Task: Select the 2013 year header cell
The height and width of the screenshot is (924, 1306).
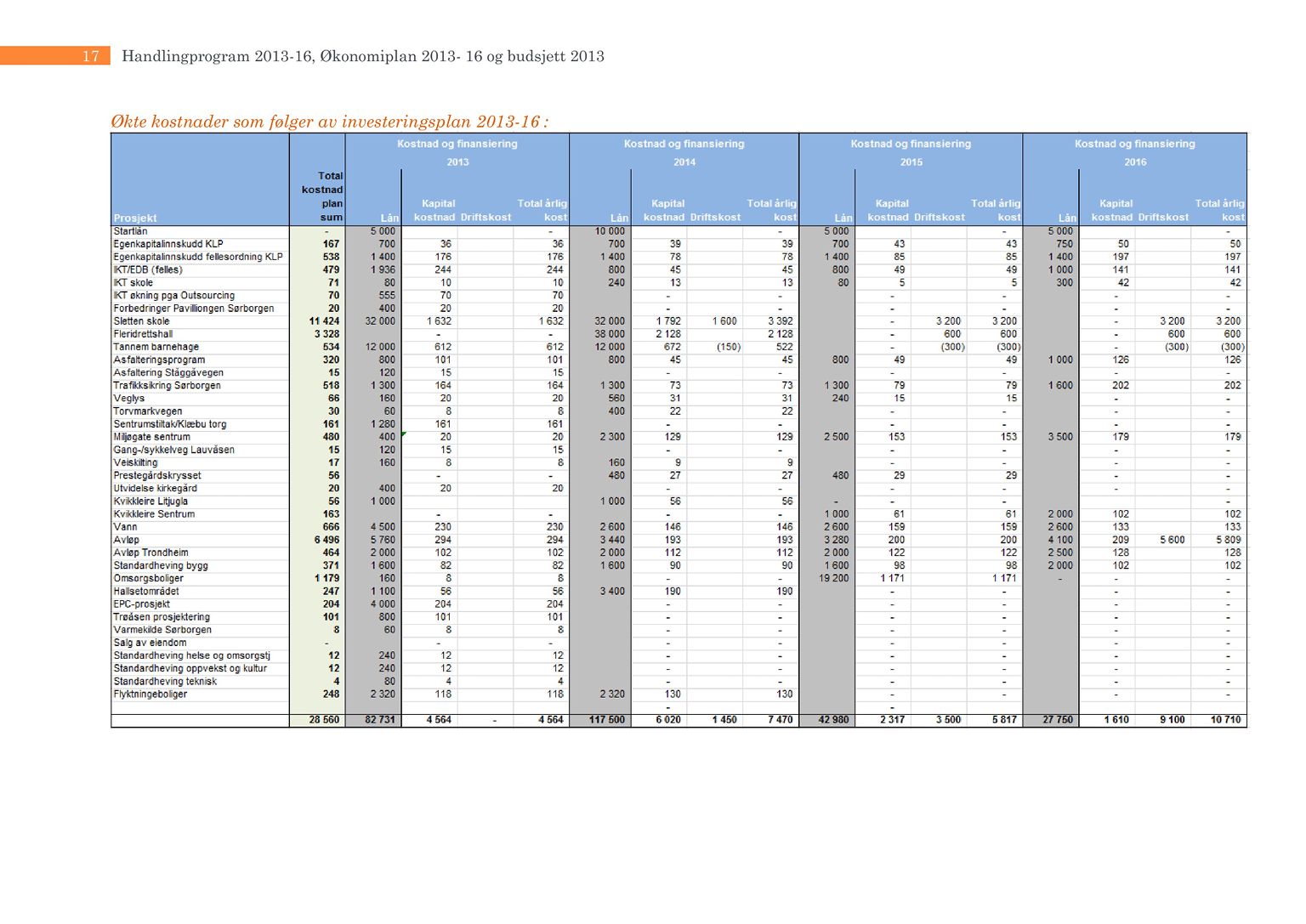Action: tap(457, 162)
